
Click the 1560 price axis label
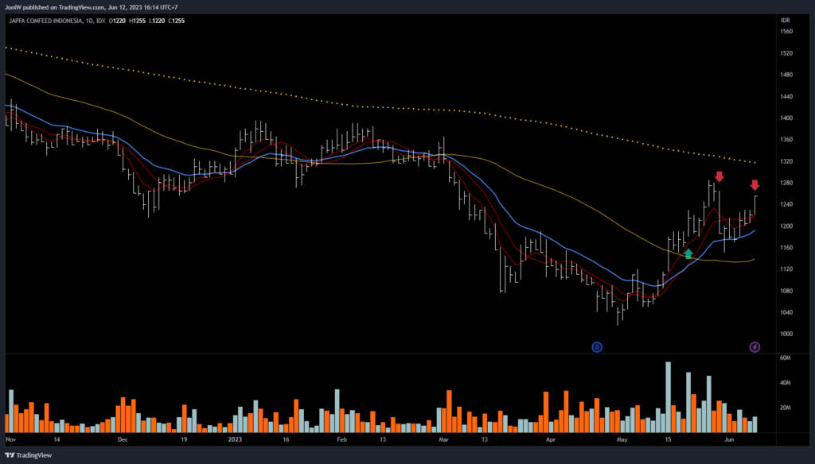point(786,32)
